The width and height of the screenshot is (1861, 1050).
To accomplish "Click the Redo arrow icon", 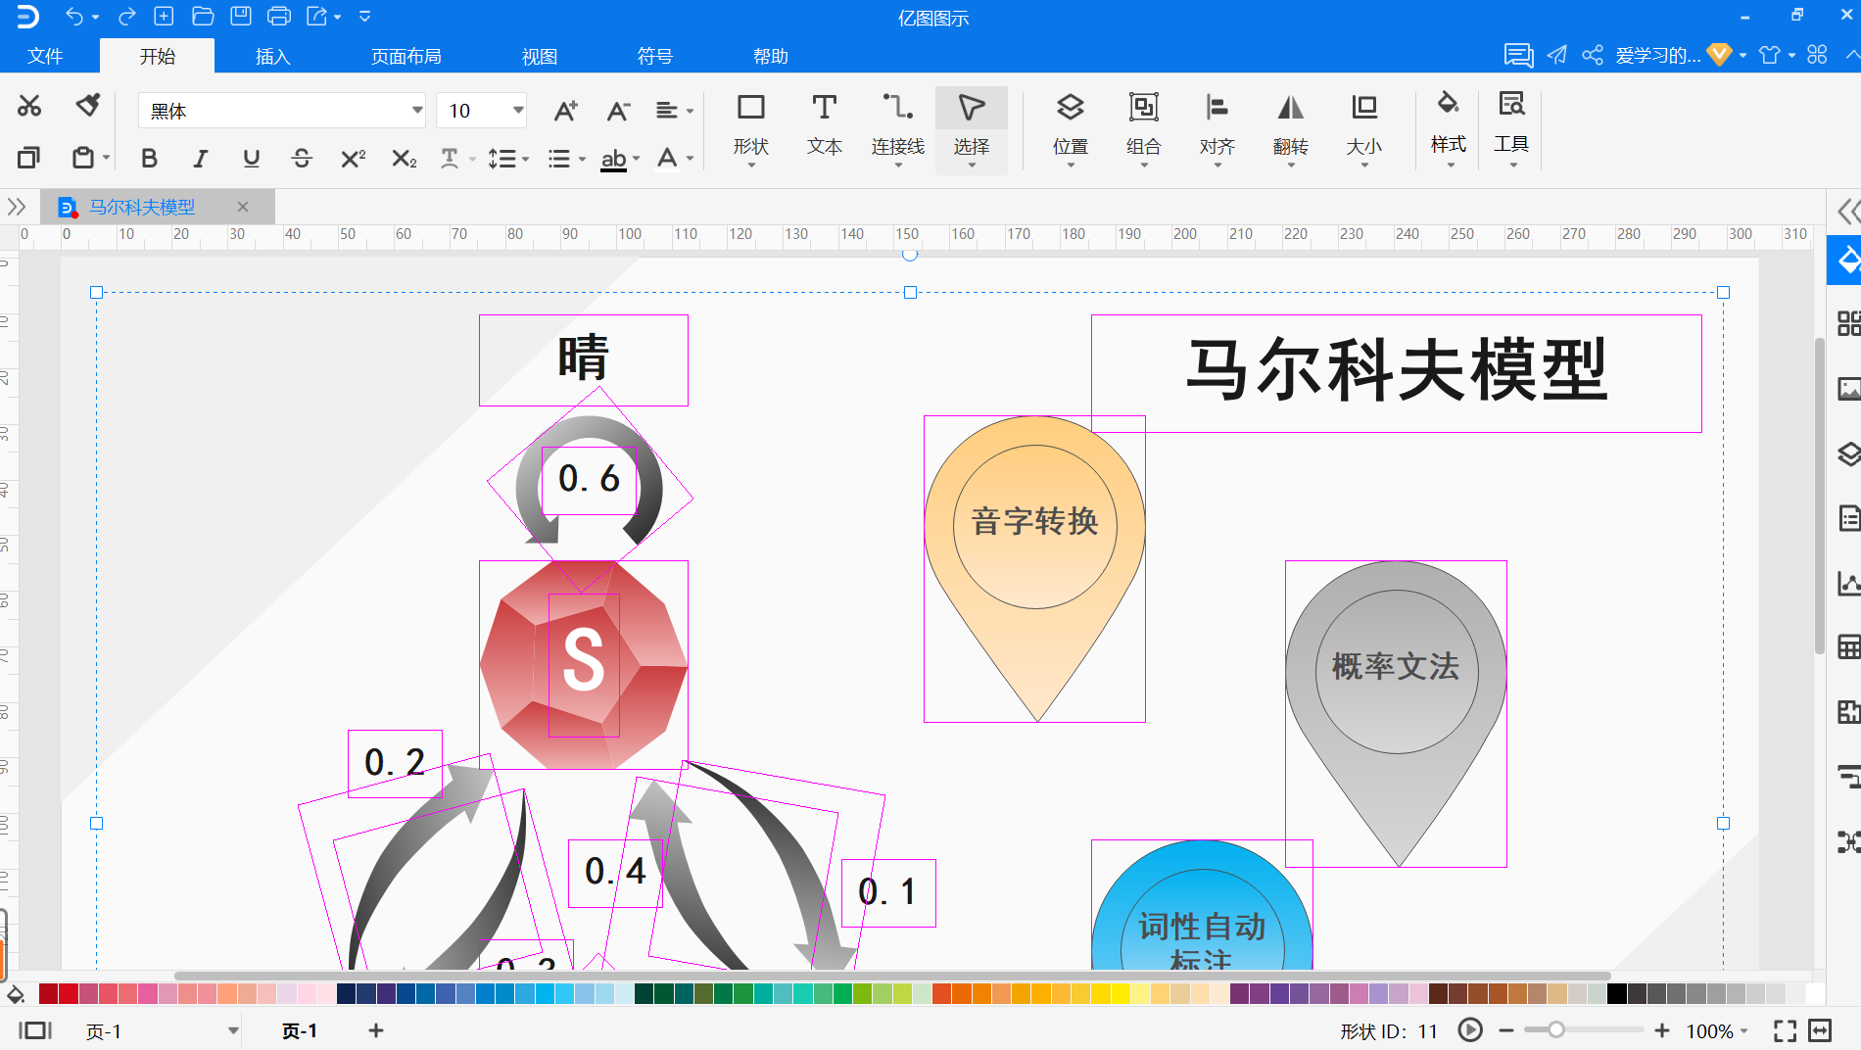I will (126, 16).
